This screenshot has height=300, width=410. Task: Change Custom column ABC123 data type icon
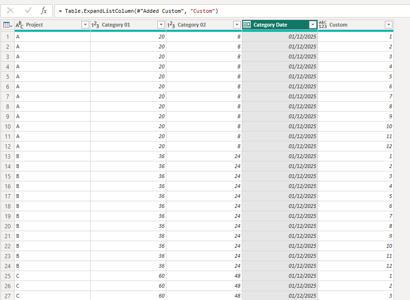323,25
